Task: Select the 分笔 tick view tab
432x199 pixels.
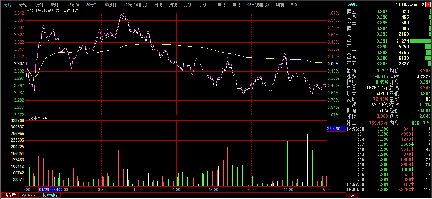Action: (23, 5)
